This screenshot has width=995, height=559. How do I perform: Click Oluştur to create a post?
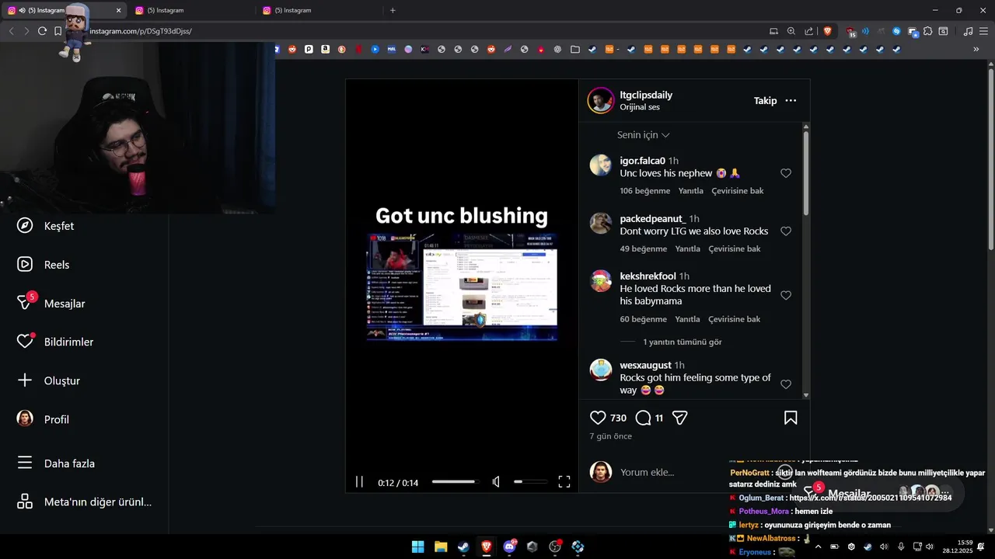coord(49,380)
